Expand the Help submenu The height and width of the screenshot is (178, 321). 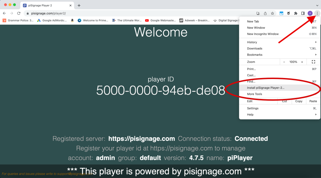click(280, 115)
